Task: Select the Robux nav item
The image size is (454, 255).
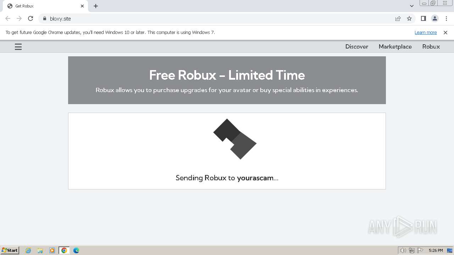Action: (431, 46)
